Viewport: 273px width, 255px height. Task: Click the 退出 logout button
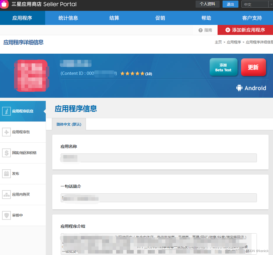coord(230,4)
